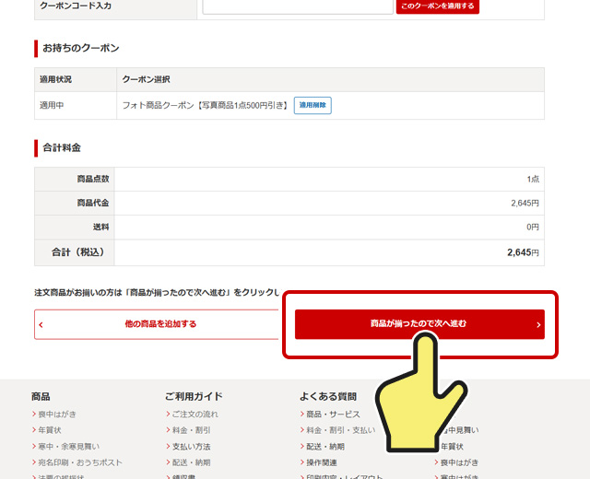Image resolution: width=590 pixels, height=479 pixels.
Task: Open the 商品・サービス FAQ link
Action: [333, 415]
